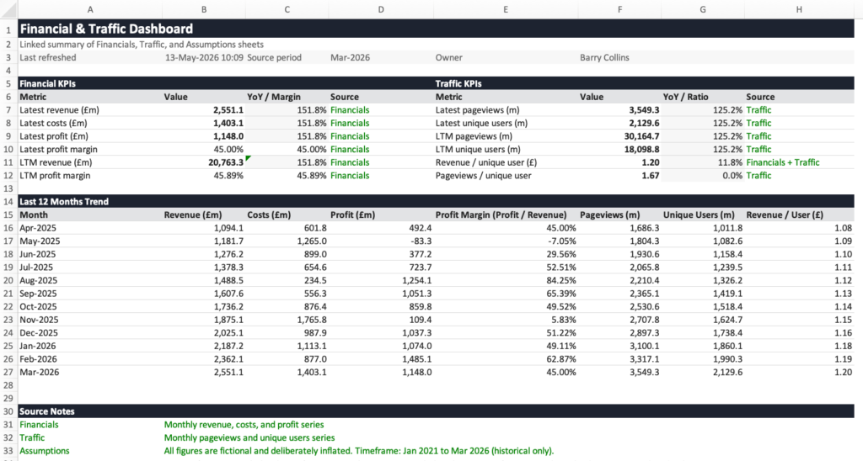This screenshot has height=461, width=863.
Task: Open the Financials sheet link in Source Notes
Action: [39, 425]
